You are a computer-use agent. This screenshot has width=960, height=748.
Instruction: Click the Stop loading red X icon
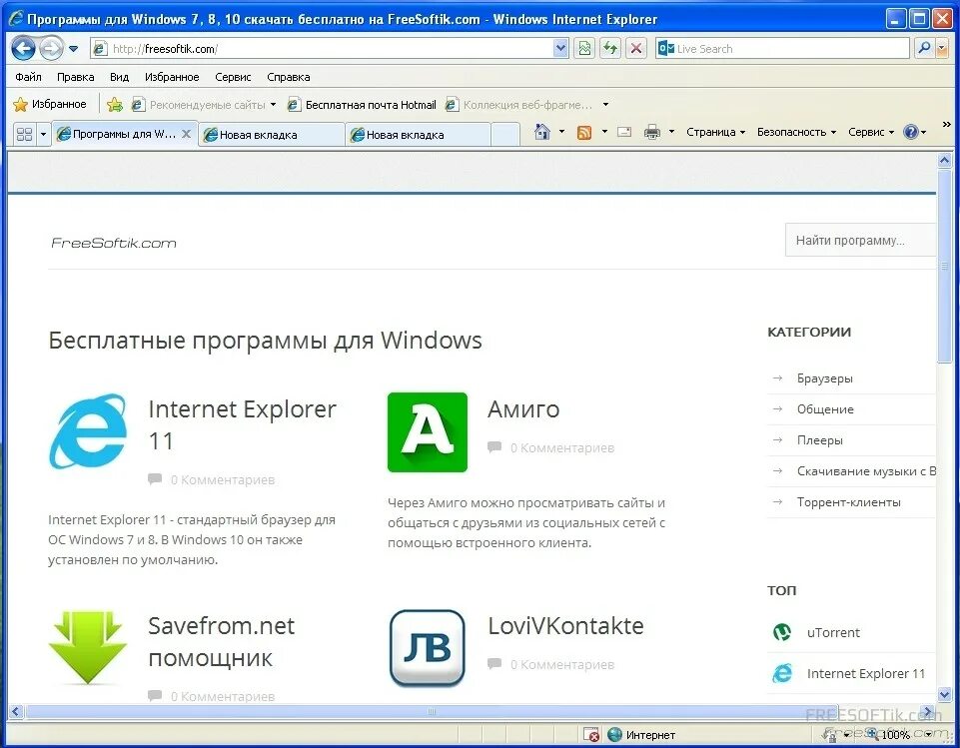coord(636,48)
